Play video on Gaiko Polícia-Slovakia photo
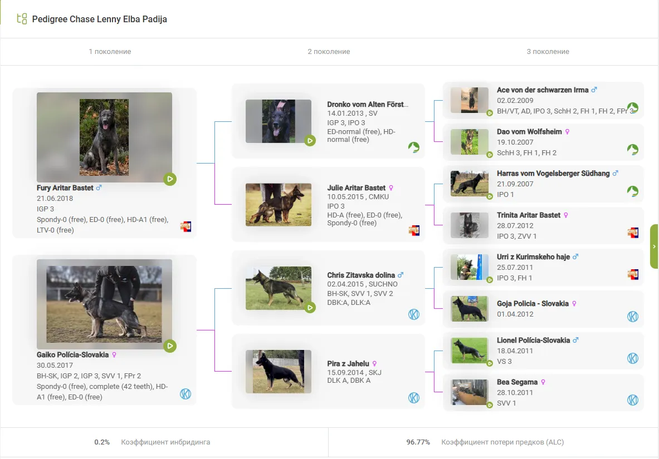659x459 pixels. point(170,346)
